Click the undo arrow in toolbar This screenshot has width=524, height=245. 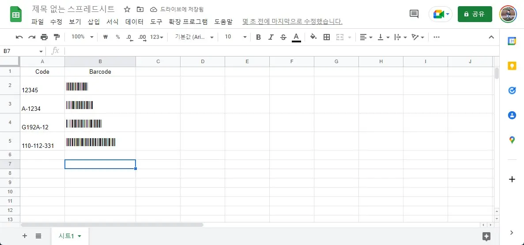(x=19, y=37)
